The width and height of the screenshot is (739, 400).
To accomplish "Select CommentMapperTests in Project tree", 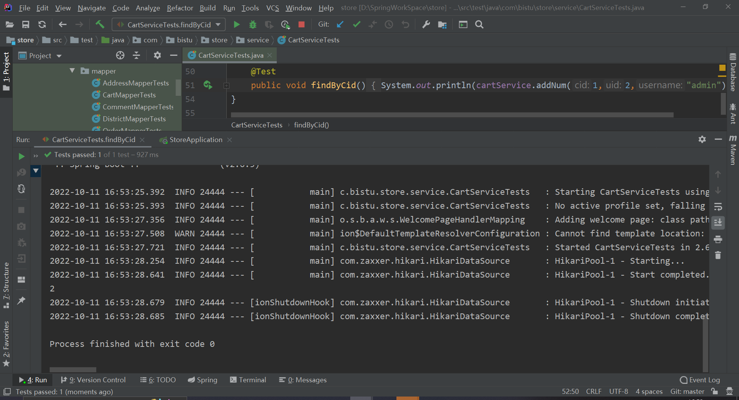I will pyautogui.click(x=138, y=107).
